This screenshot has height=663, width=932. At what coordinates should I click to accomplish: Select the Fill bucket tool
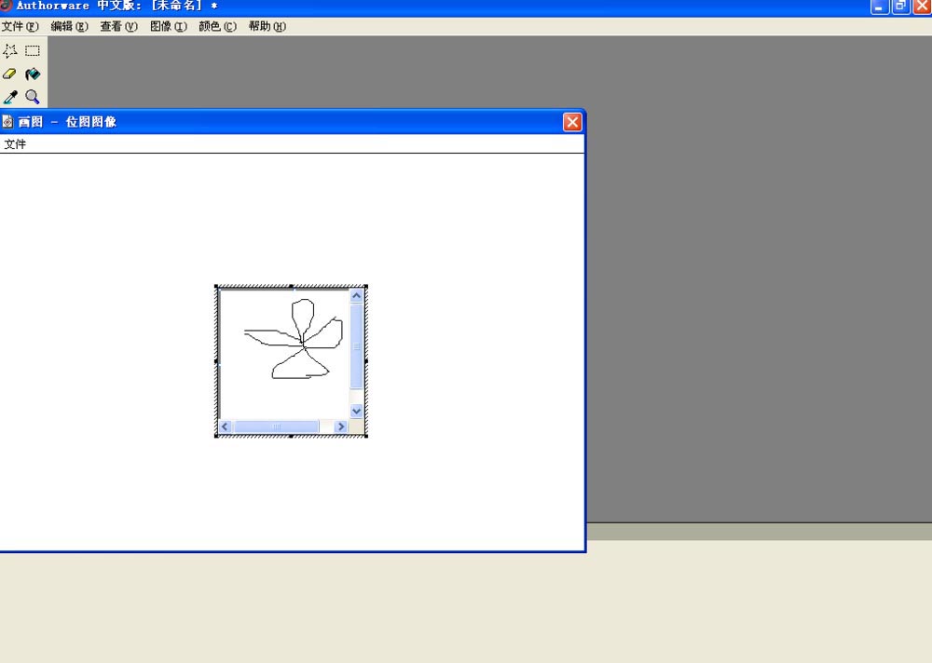point(33,74)
